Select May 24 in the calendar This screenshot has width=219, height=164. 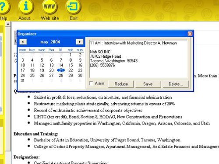coord(23,76)
